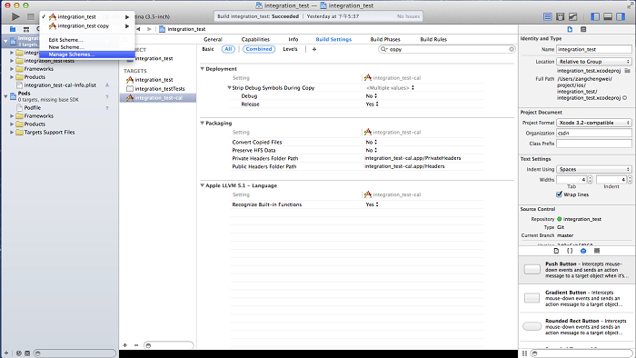Select the Standard editor icon
Screen dimensions: 636x358
click(x=548, y=16)
